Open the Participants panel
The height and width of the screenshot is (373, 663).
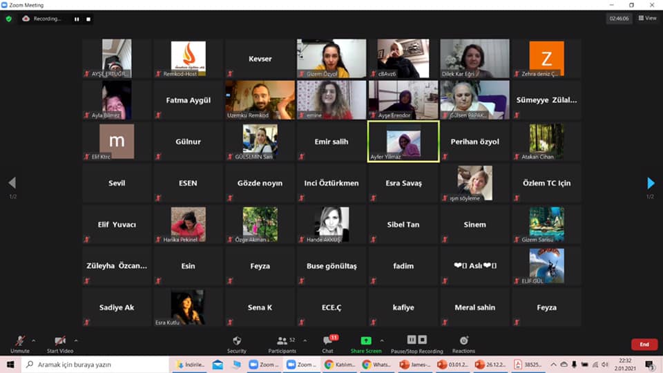point(282,344)
